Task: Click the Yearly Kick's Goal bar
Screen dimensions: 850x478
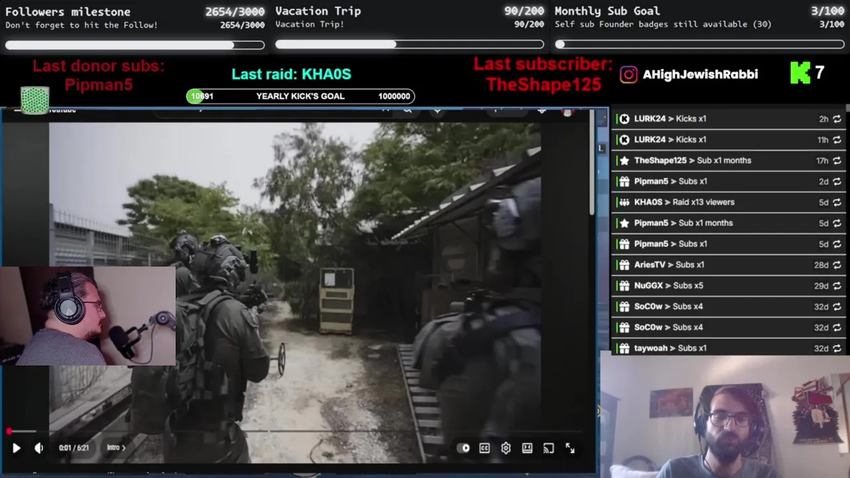Action: click(300, 96)
